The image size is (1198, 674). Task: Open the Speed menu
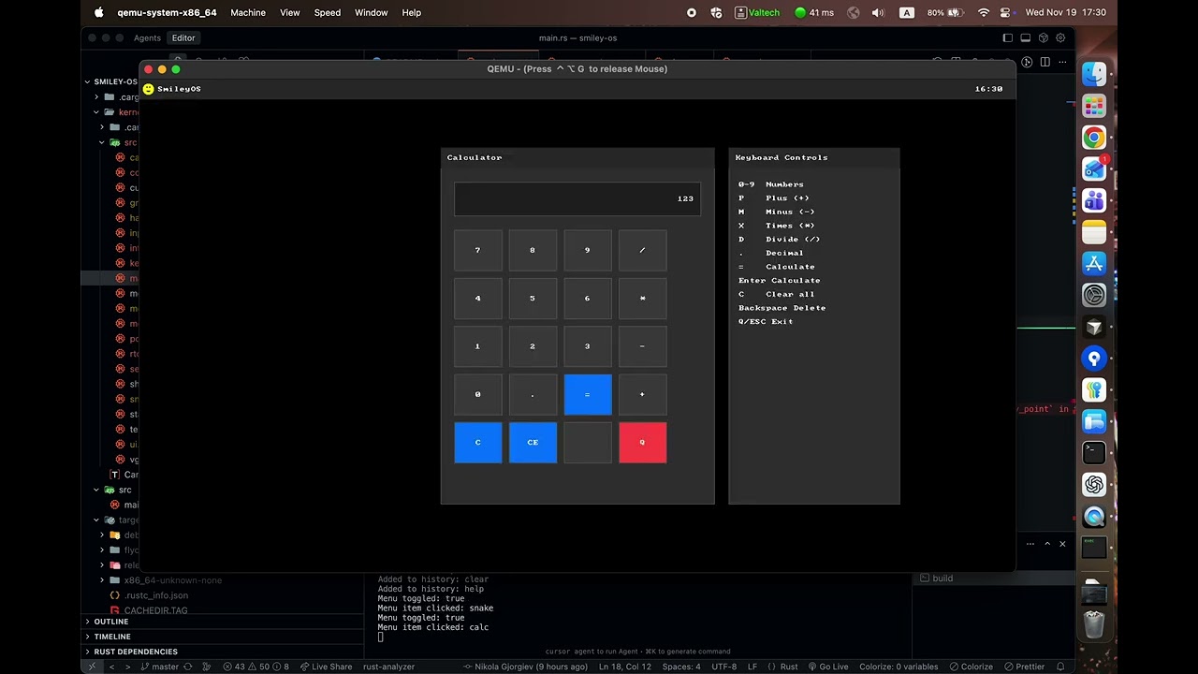[328, 12]
